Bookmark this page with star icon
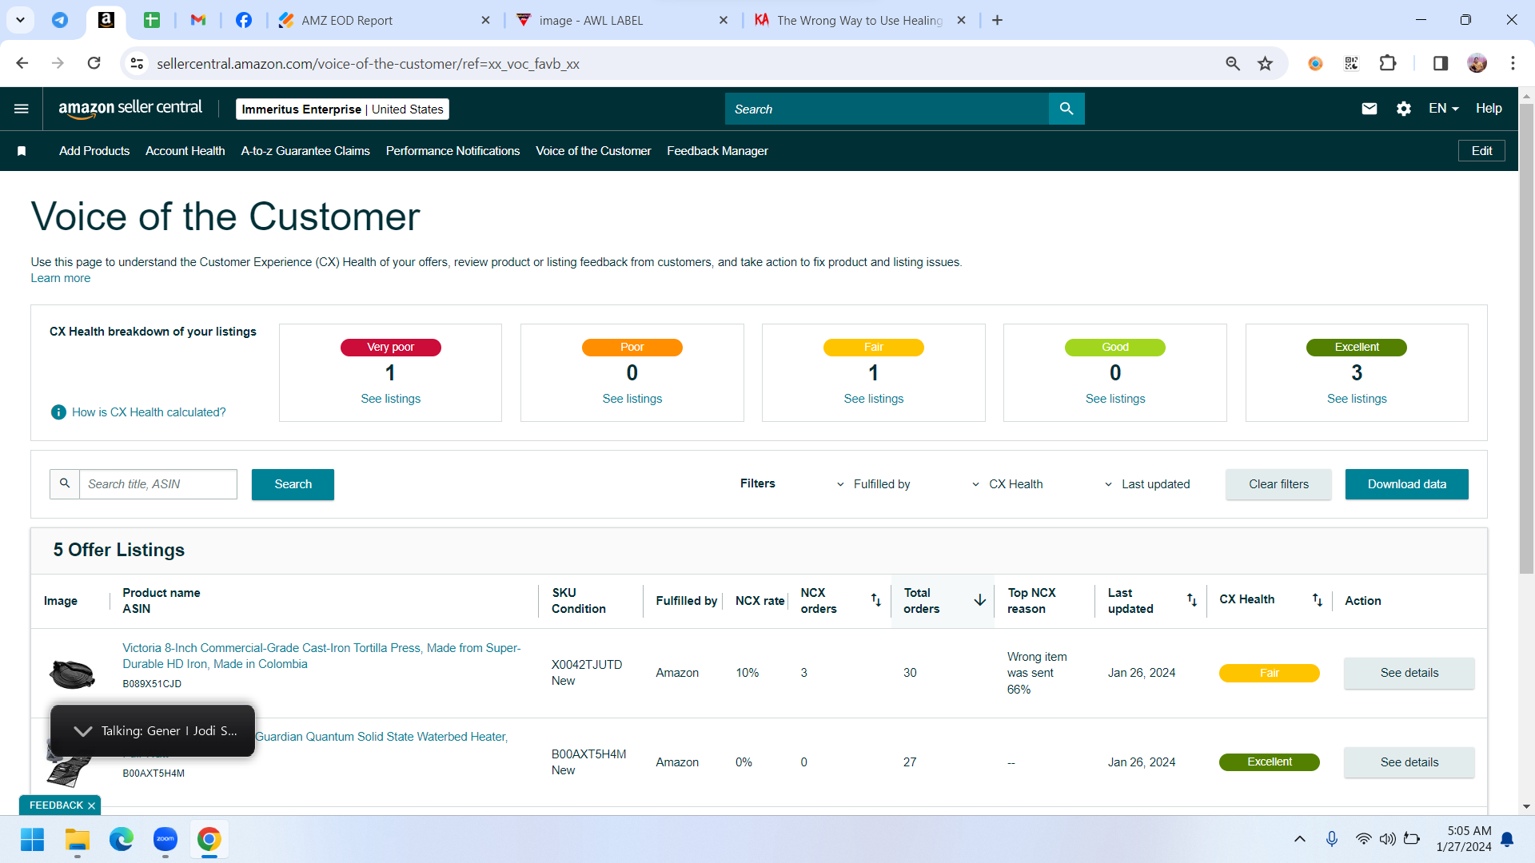 pos(1265,63)
